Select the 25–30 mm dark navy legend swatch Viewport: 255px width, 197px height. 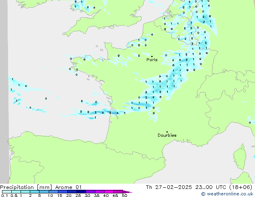pyautogui.click(x=81, y=192)
